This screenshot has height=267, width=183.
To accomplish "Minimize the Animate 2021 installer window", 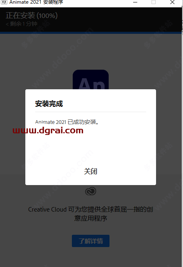I will 135,2.
